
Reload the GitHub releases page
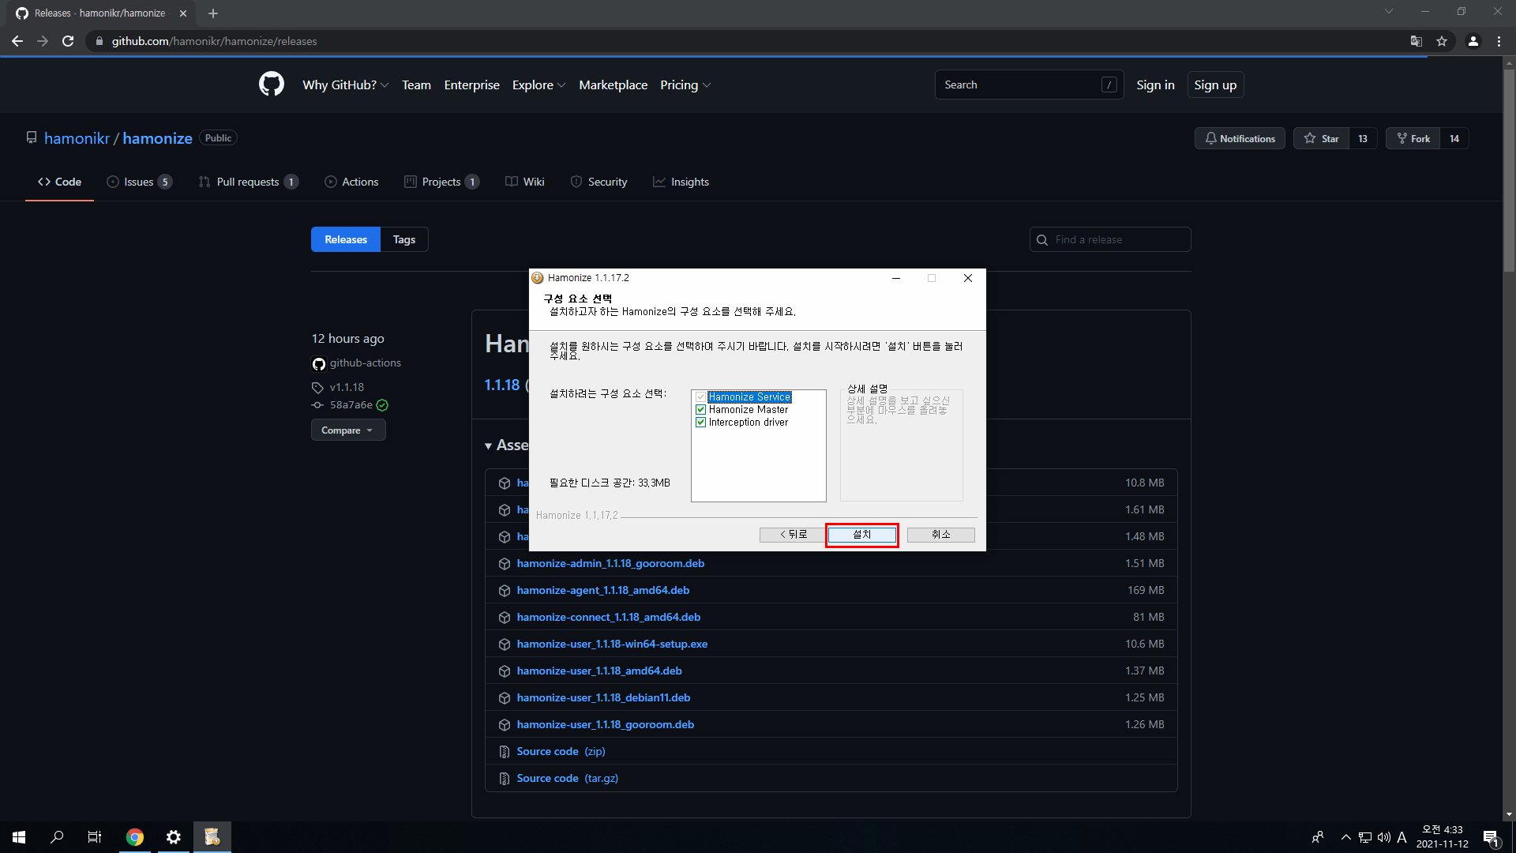tap(68, 41)
